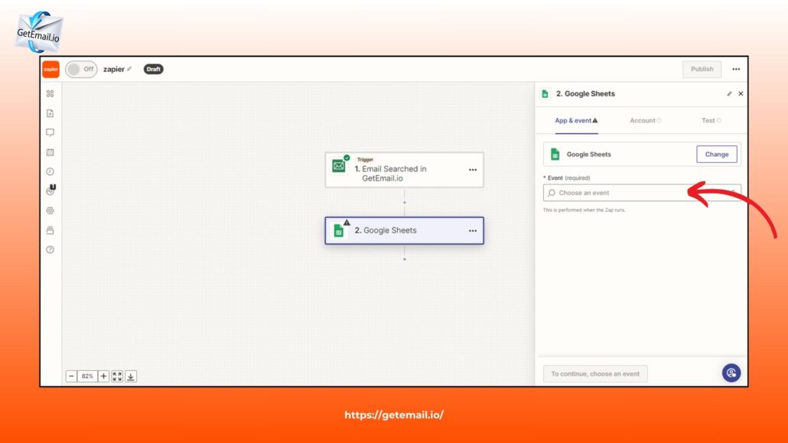
Task: Click the Zapier home logo
Action: click(50, 69)
